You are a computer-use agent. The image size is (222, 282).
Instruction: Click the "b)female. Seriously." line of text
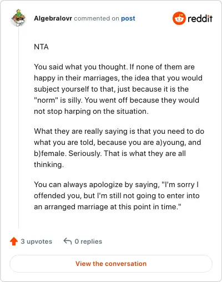(110, 153)
